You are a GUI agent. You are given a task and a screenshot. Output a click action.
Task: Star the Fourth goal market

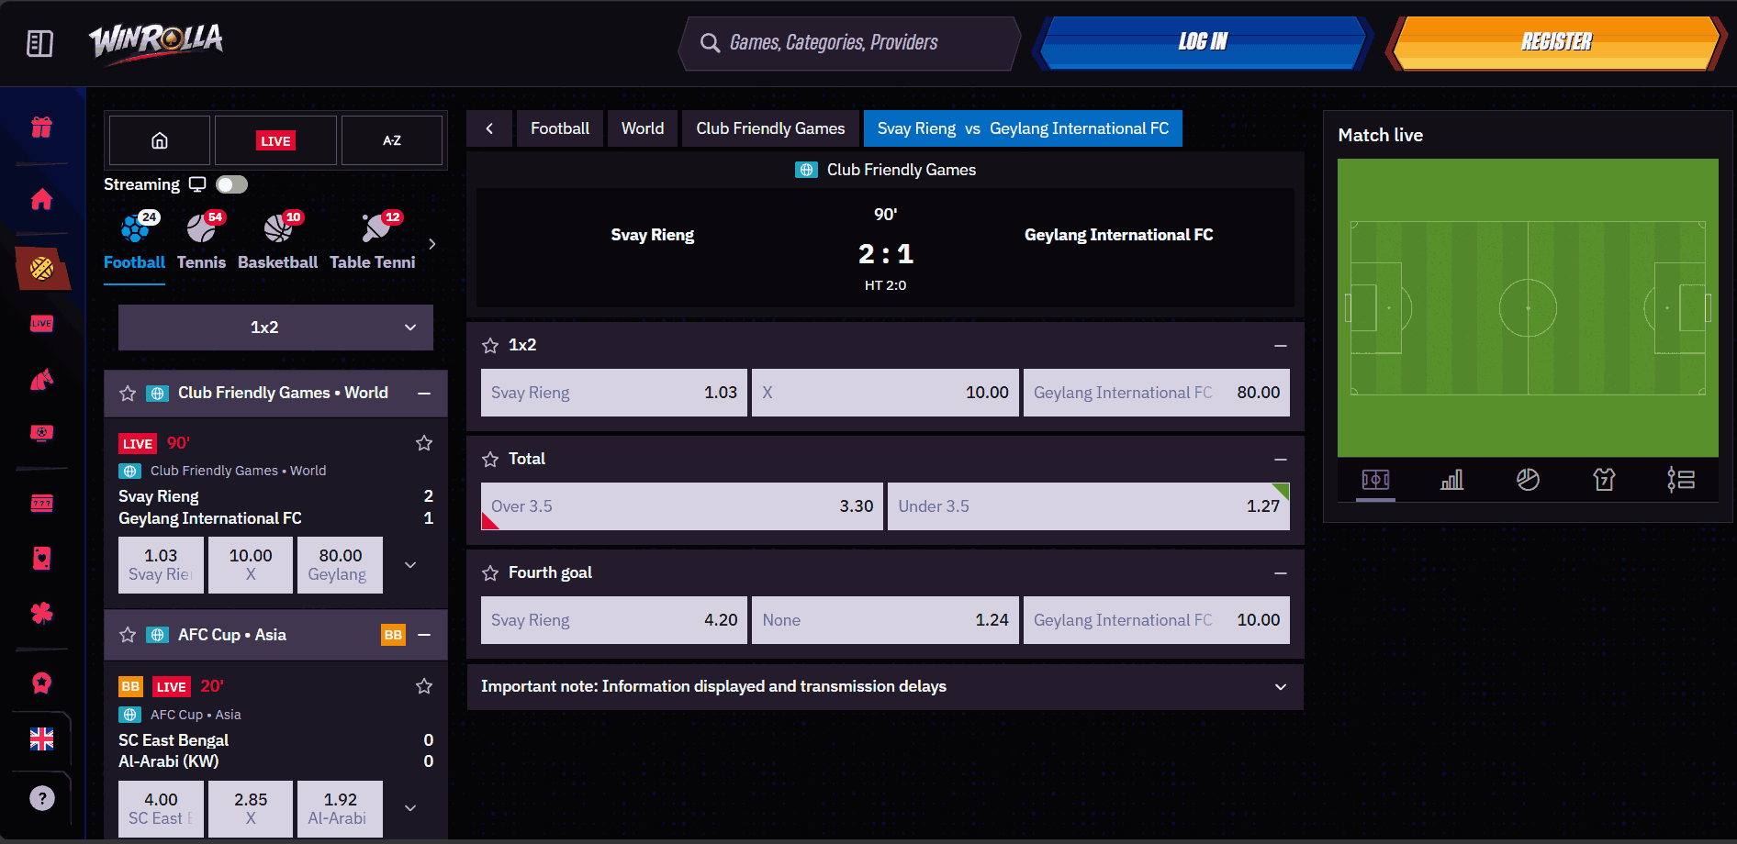click(490, 573)
